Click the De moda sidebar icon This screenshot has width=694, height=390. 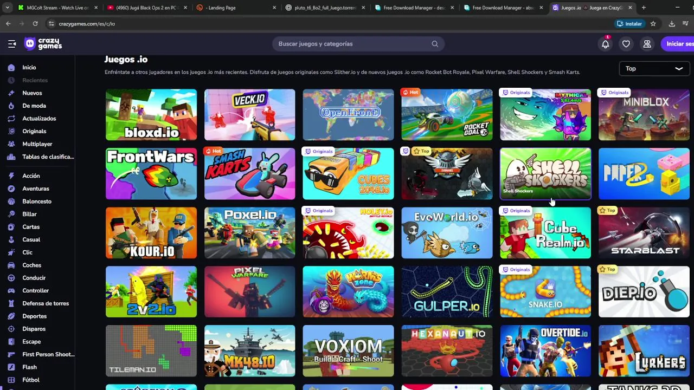(11, 106)
